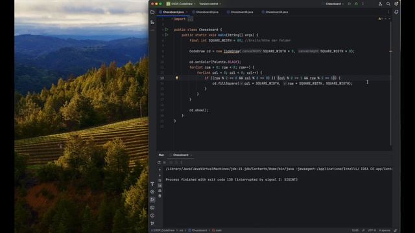Viewport: 415px width, 233px height.
Task: Click the run gutter icon beside class Chessboard
Action: click(167, 30)
